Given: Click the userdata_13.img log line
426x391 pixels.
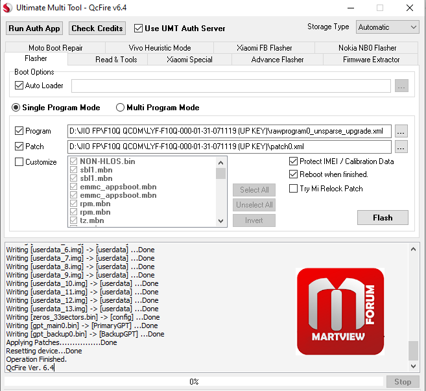Looking at the screenshot, I should click(82, 309).
